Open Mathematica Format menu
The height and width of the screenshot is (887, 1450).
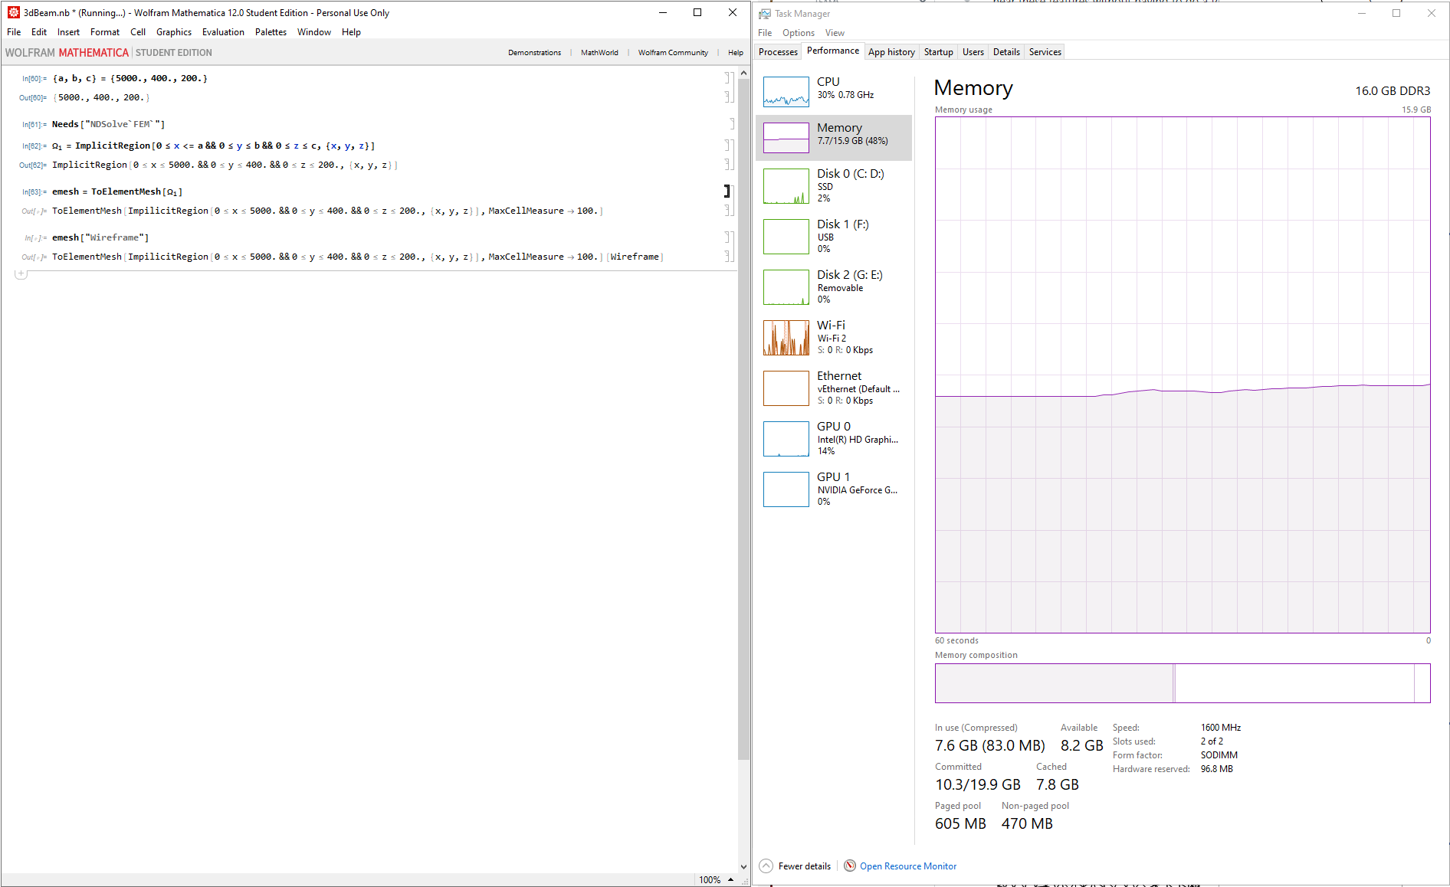(x=105, y=32)
